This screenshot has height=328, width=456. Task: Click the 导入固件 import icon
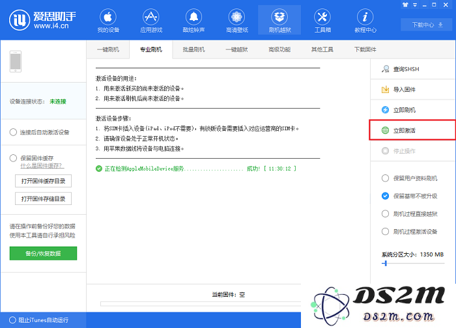point(386,89)
